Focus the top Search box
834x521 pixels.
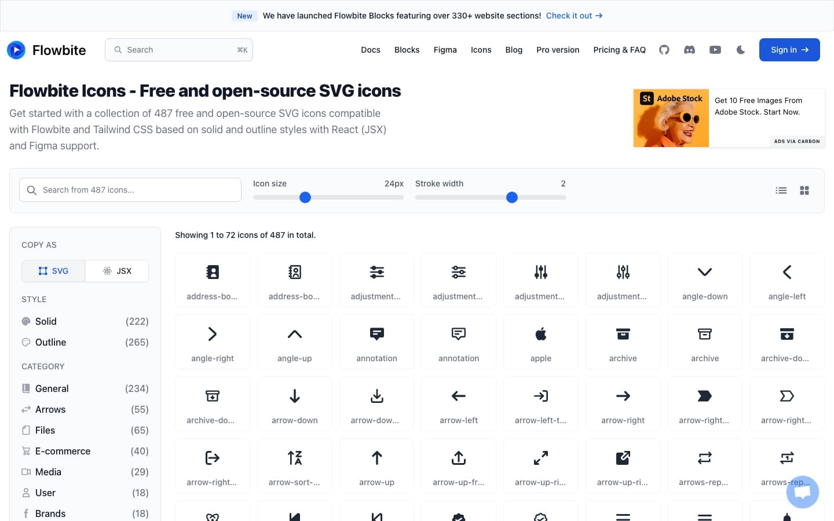click(x=179, y=50)
